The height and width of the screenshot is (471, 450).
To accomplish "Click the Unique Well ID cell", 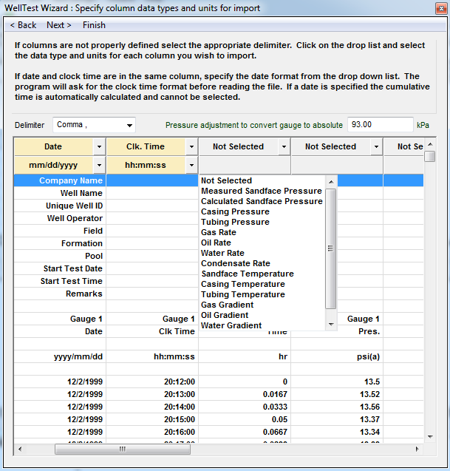I will point(60,206).
